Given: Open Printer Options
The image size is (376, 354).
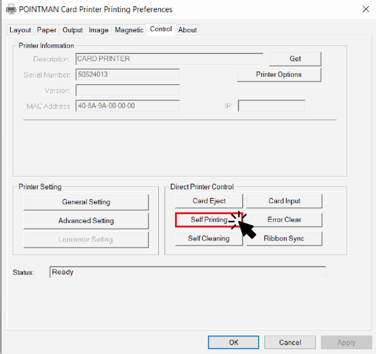Looking at the screenshot, I should [x=279, y=75].
